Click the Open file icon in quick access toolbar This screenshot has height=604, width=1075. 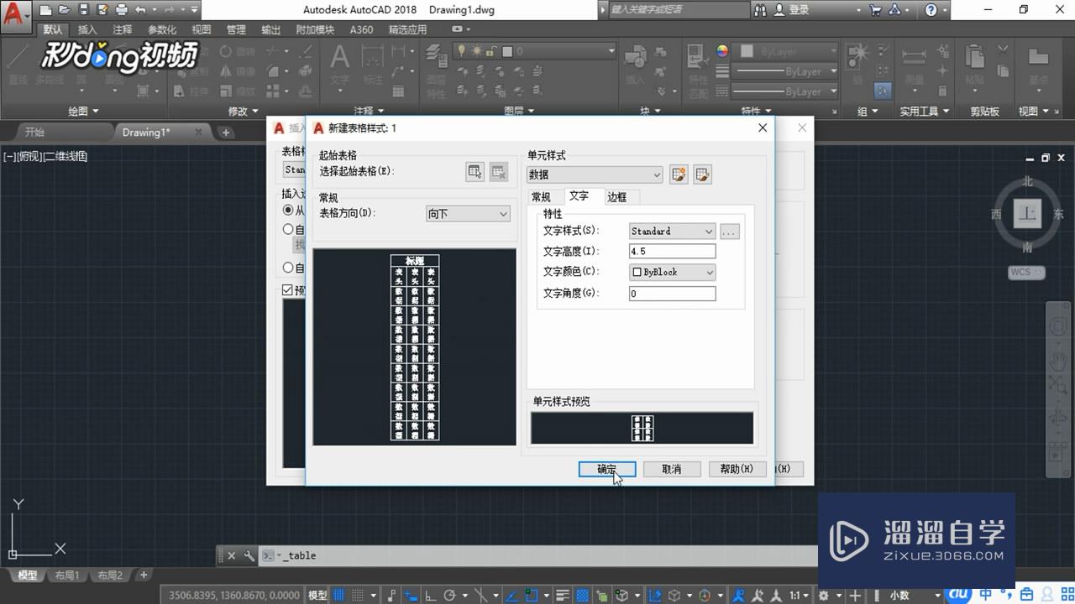click(65, 10)
